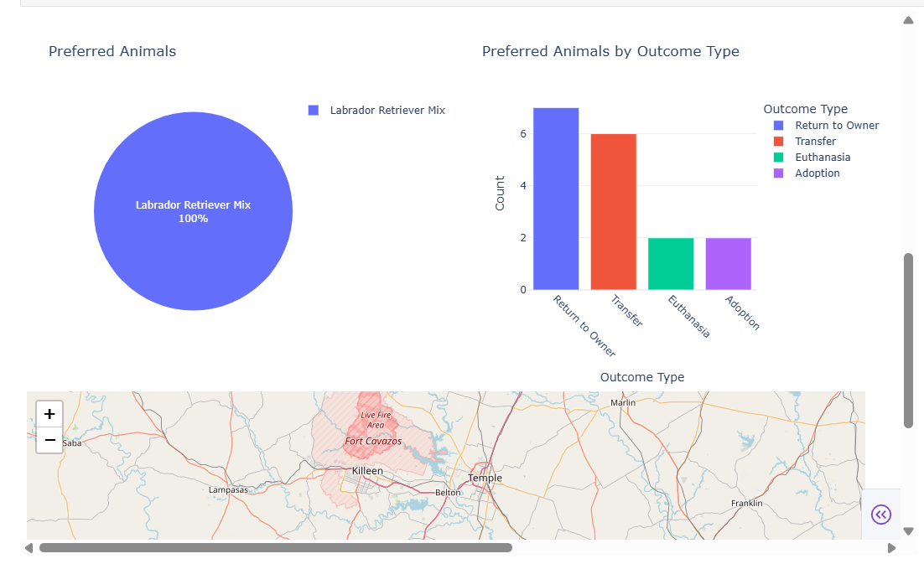
Task: Click the Return to Owner x-axis tick label
Action: (x=584, y=325)
